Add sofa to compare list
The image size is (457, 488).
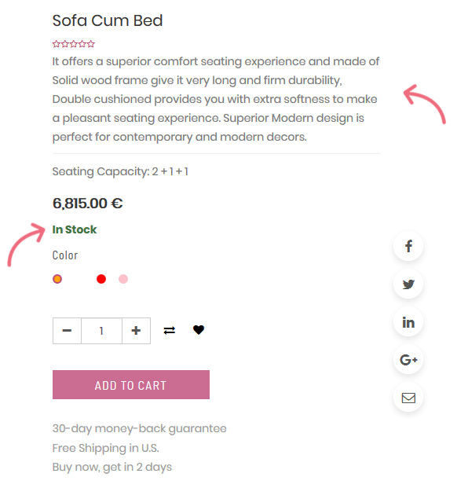click(x=169, y=330)
